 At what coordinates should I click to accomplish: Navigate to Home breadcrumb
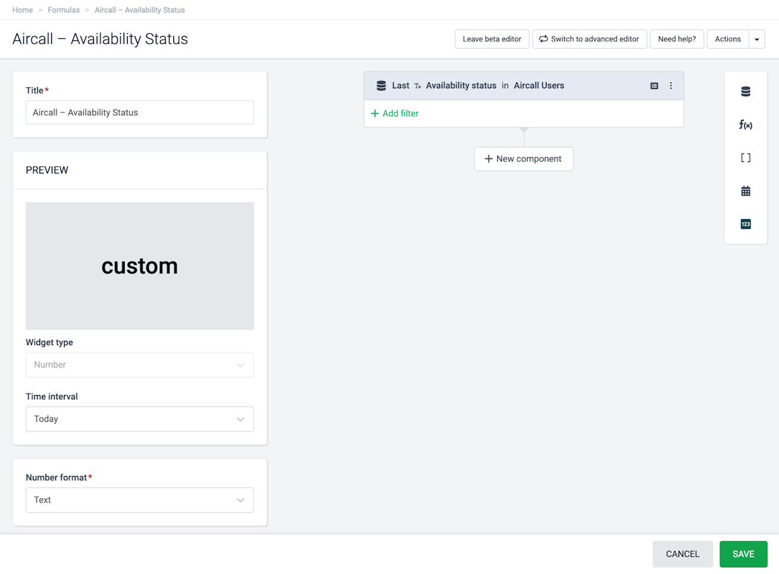[23, 10]
